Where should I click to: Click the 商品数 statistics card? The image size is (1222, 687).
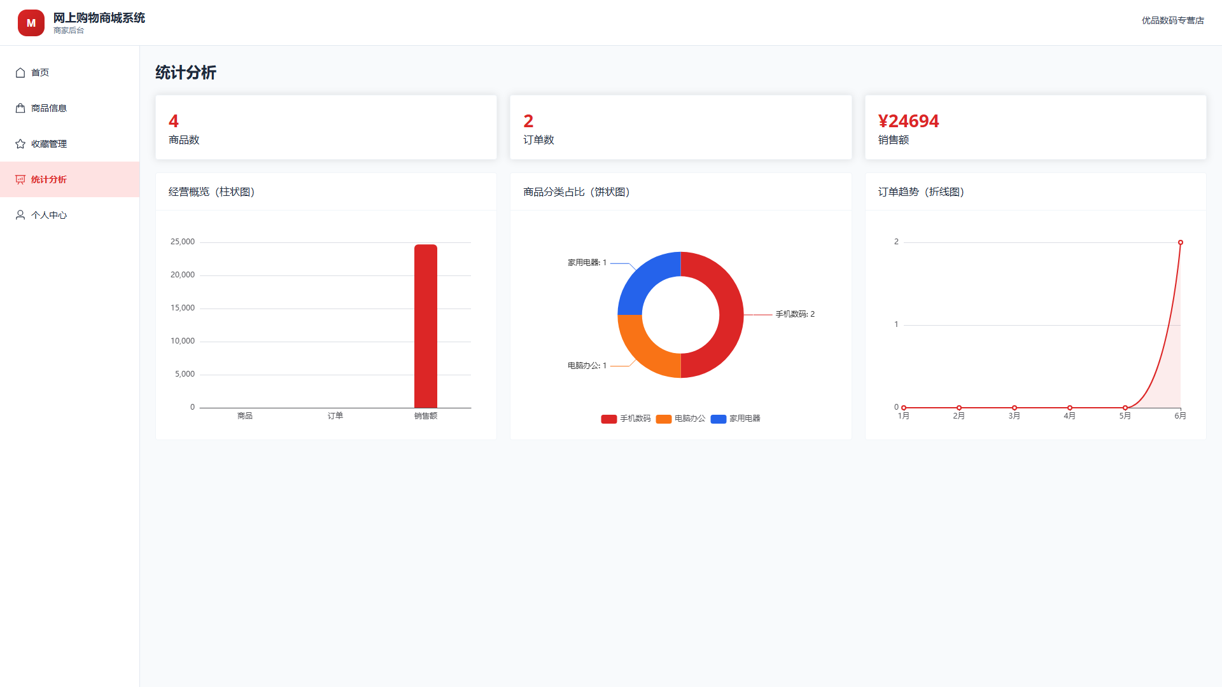click(326, 127)
